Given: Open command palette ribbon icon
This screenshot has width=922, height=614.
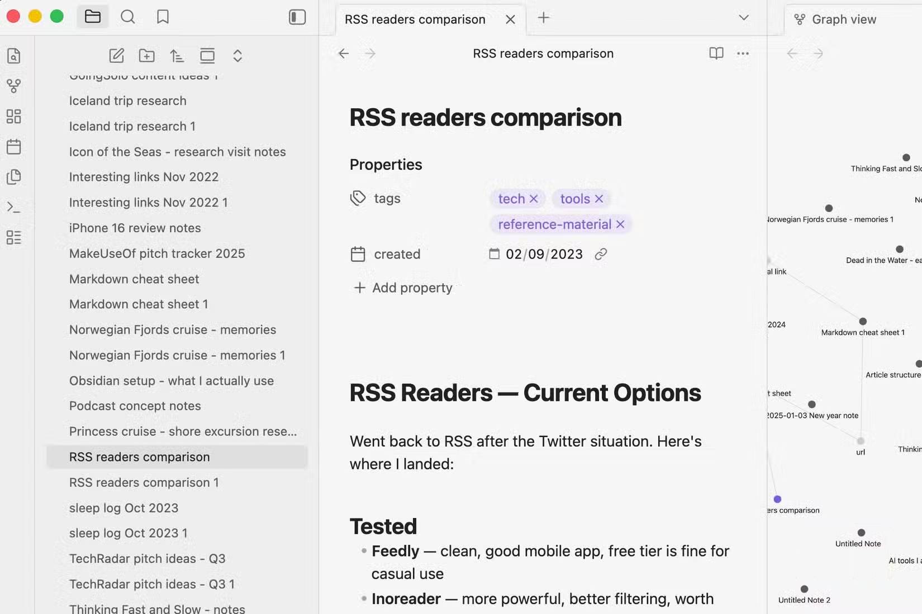Looking at the screenshot, I should [14, 207].
